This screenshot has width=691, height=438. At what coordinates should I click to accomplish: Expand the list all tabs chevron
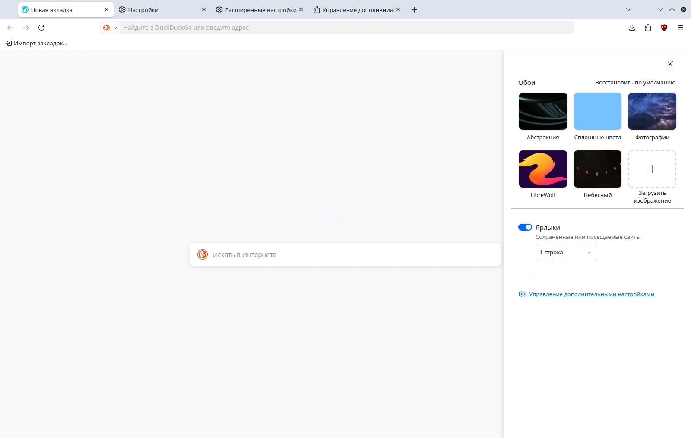coord(629,9)
